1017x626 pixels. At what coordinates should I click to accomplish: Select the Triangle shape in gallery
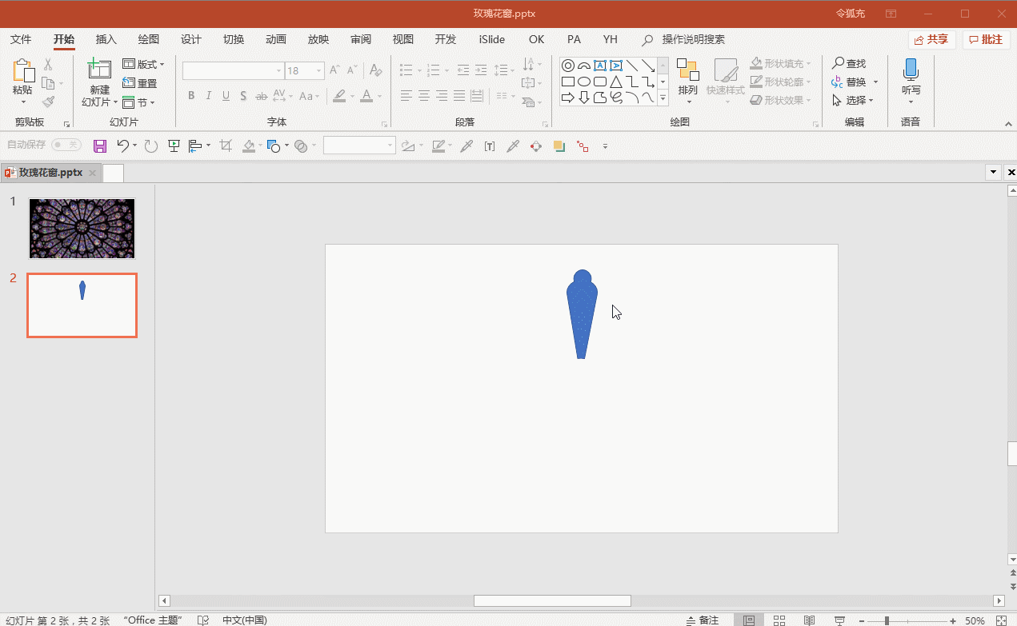[x=616, y=82]
